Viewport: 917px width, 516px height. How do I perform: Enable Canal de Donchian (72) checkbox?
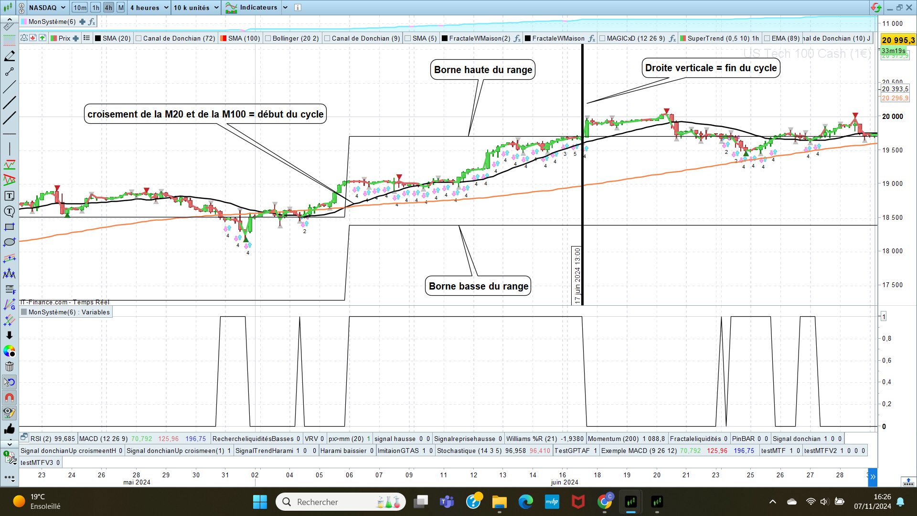pos(139,39)
